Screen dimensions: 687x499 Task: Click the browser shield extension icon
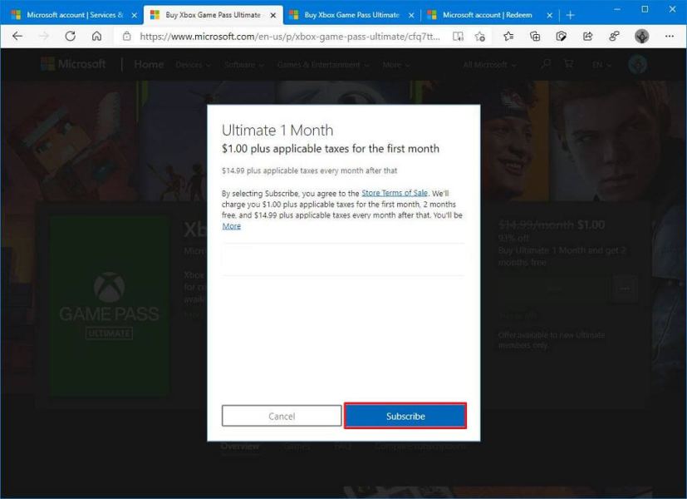tap(562, 37)
